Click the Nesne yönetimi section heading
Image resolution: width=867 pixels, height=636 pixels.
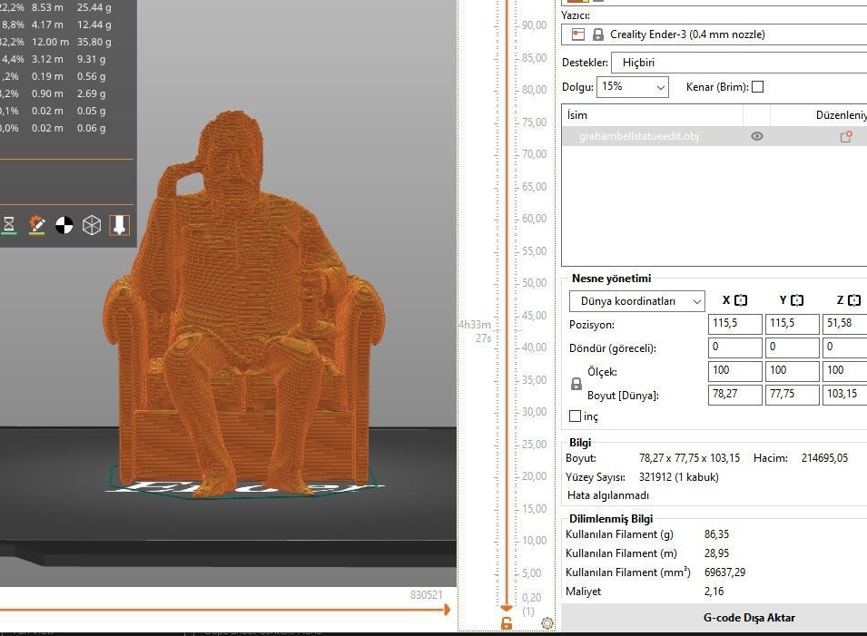coord(611,279)
